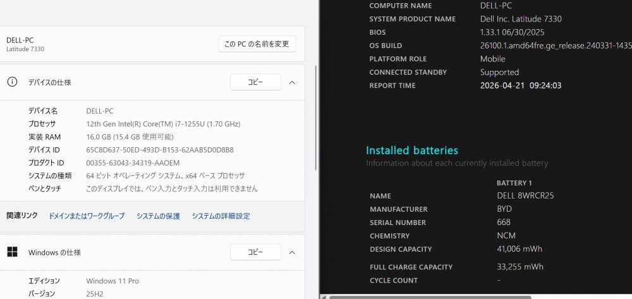Click the processor text i7-1255U
632x299 pixels.
188,124
